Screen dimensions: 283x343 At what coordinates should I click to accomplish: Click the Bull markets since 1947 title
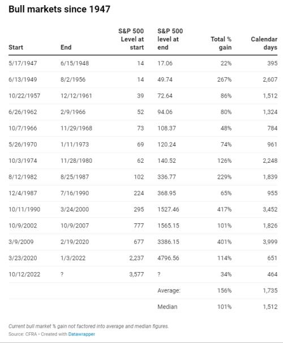pyautogui.click(x=59, y=9)
